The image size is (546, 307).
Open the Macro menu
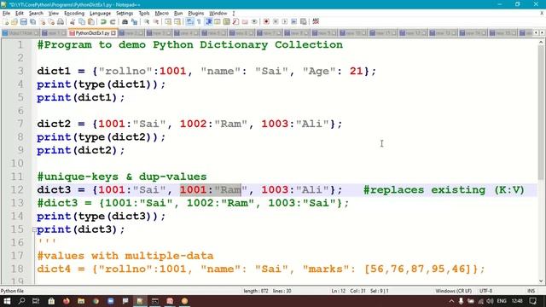161,14
